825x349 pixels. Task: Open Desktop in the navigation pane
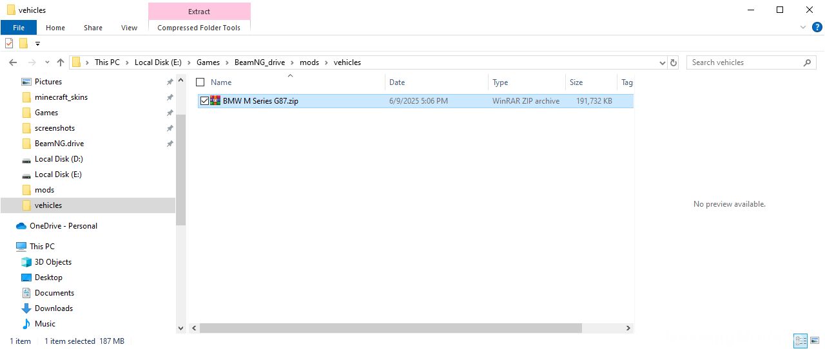click(x=48, y=278)
